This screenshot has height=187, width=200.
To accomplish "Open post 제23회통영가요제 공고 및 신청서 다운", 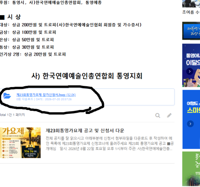I will (85, 130).
